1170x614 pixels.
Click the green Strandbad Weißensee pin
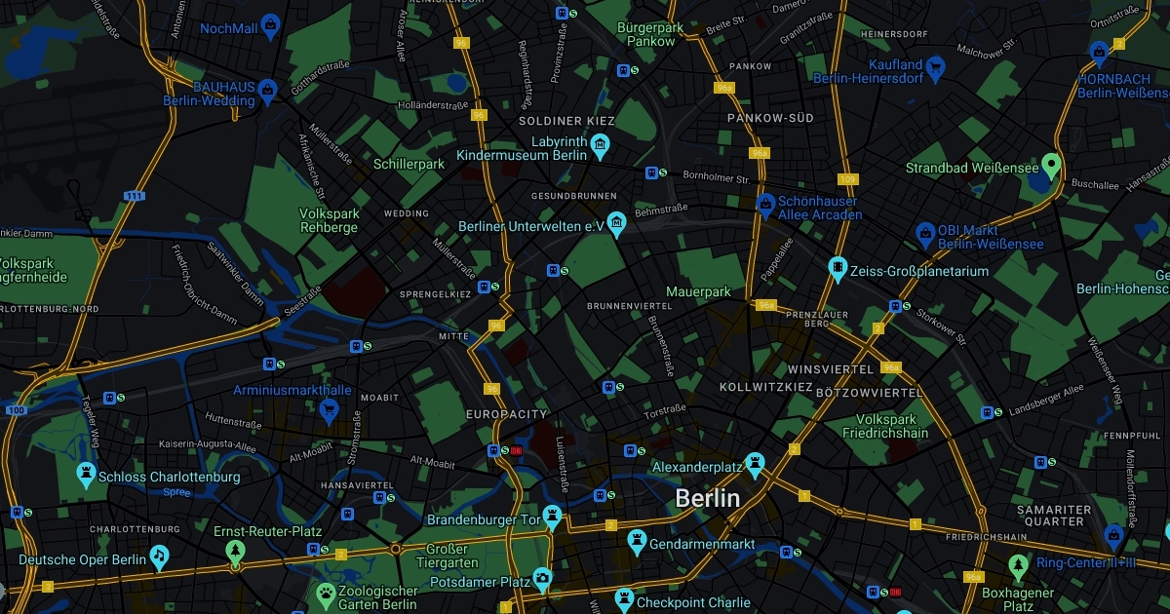[x=1051, y=165]
